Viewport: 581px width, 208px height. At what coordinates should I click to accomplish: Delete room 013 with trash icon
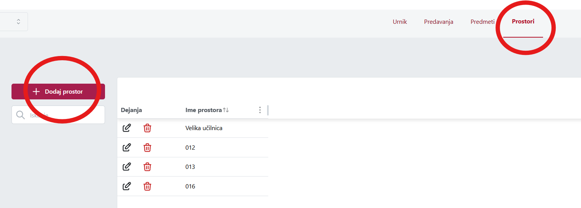(147, 167)
